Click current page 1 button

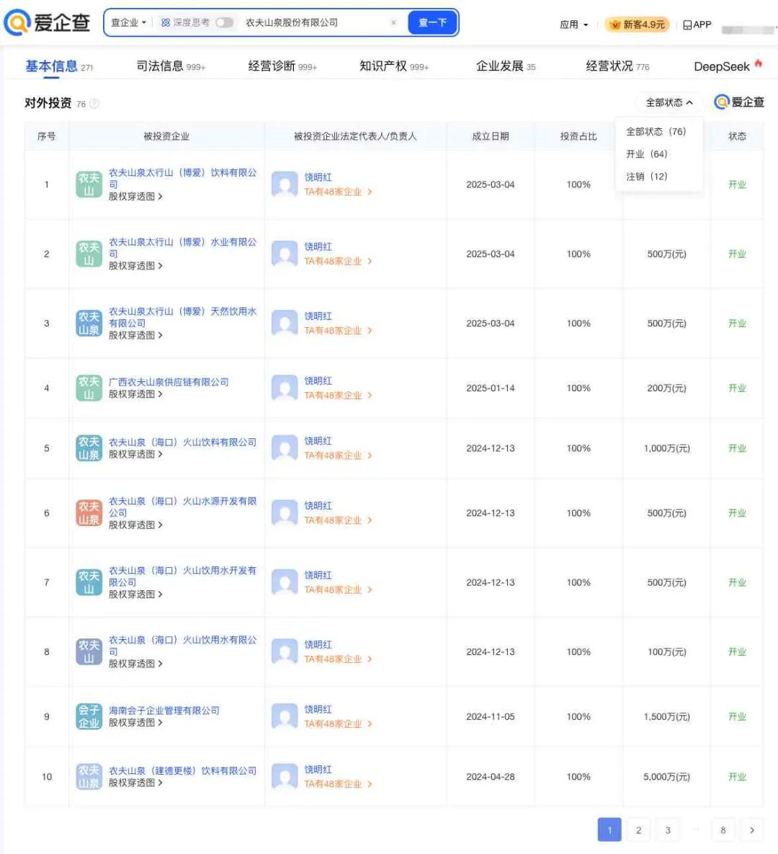[x=609, y=830]
